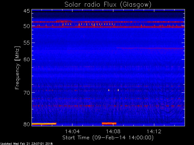Click the 80 frequency tick label
Screen dimensions: 194x145
[27, 124]
